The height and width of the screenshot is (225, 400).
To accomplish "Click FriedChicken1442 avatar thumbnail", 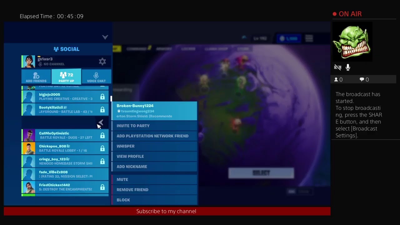I will pyautogui.click(x=29, y=187).
